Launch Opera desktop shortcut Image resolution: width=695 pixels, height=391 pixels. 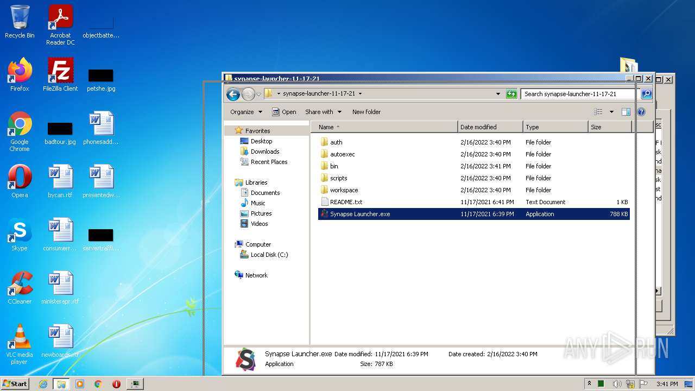pos(20,181)
